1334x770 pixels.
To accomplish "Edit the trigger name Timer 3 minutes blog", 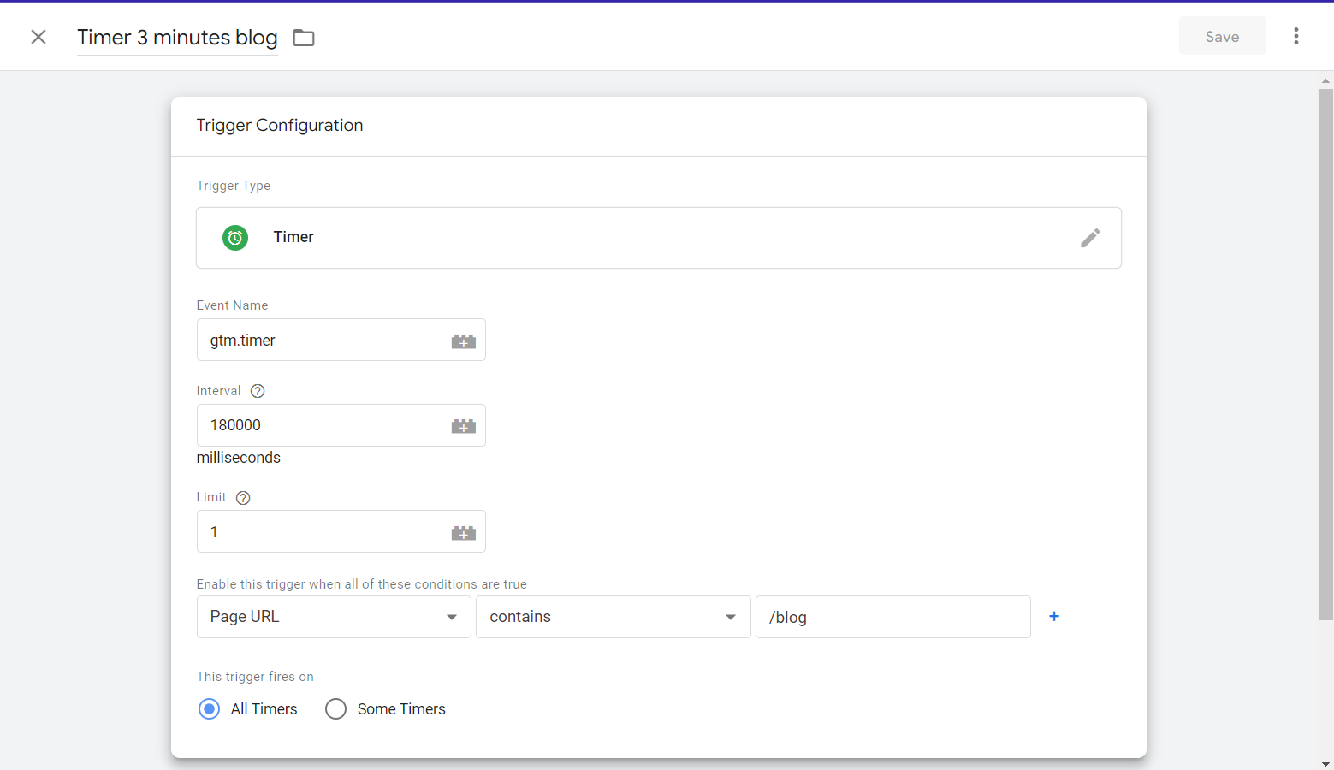I will pos(177,38).
